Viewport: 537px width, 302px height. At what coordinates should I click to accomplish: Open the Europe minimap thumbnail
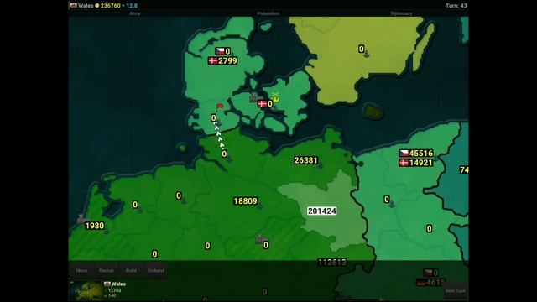coord(86,291)
